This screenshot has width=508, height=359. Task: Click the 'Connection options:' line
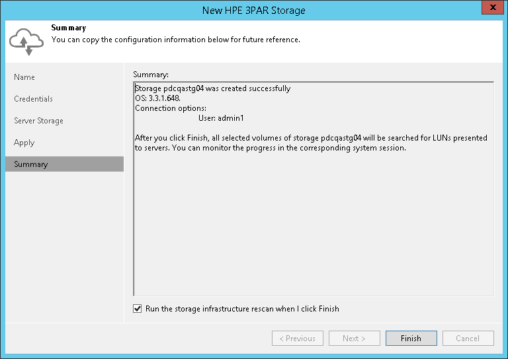tap(171, 108)
